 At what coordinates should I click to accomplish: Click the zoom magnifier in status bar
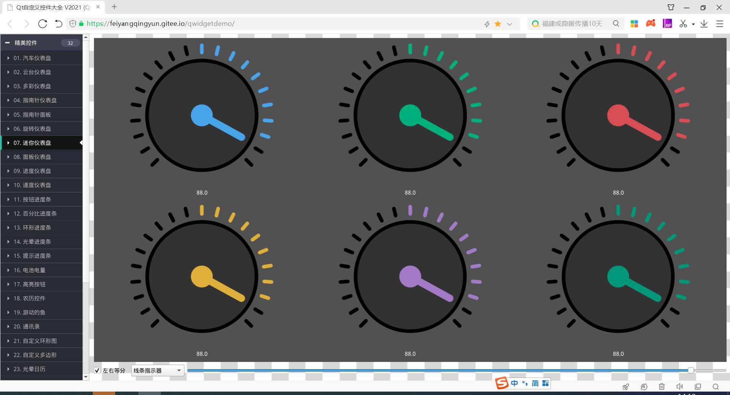(716, 387)
